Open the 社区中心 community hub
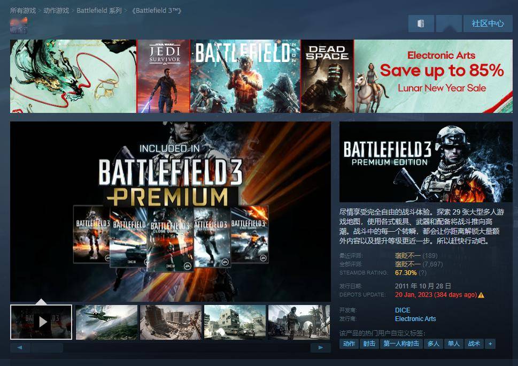The height and width of the screenshot is (366, 518). (x=487, y=24)
